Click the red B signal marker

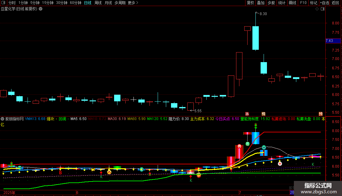pyautogui.click(x=61, y=172)
